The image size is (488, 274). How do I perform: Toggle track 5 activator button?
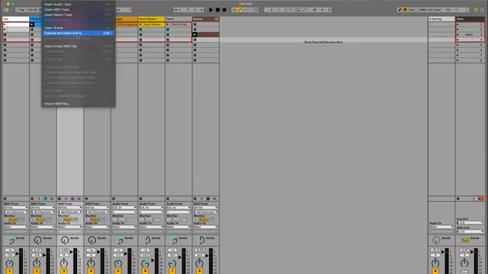117,271
